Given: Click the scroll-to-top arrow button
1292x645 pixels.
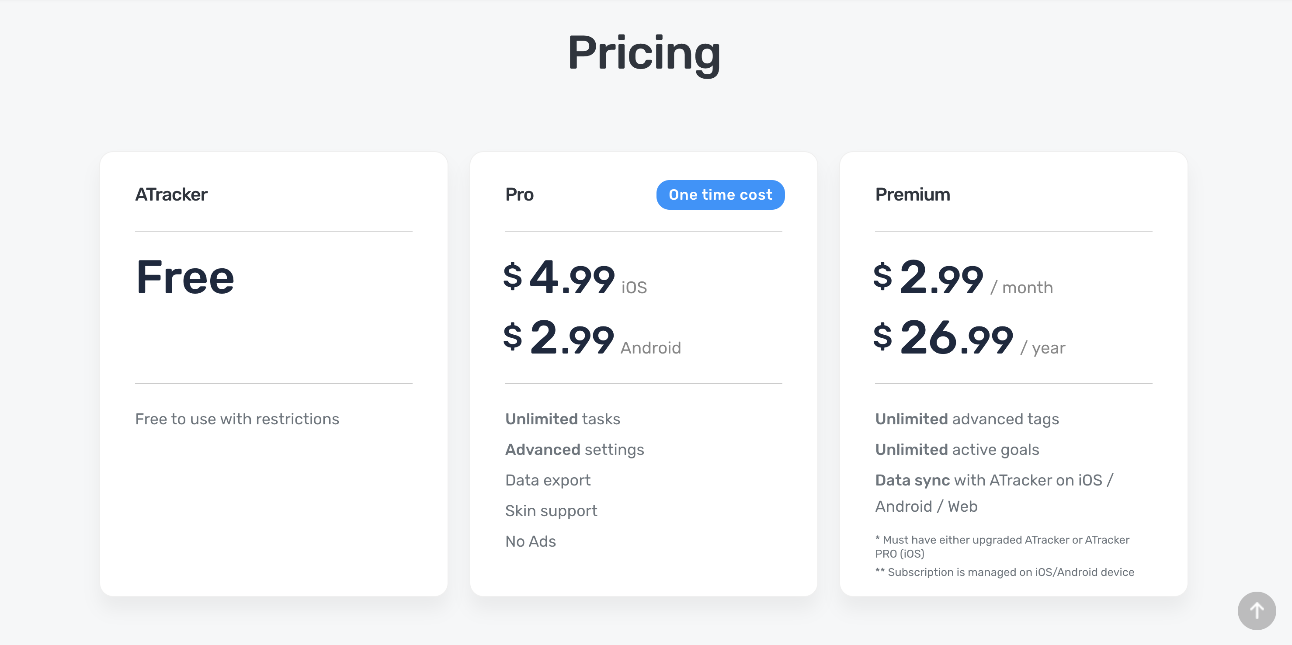Looking at the screenshot, I should click(x=1257, y=611).
